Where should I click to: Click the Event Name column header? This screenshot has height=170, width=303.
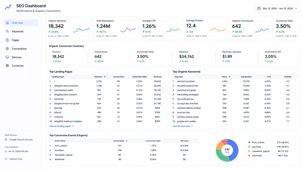[60, 141]
